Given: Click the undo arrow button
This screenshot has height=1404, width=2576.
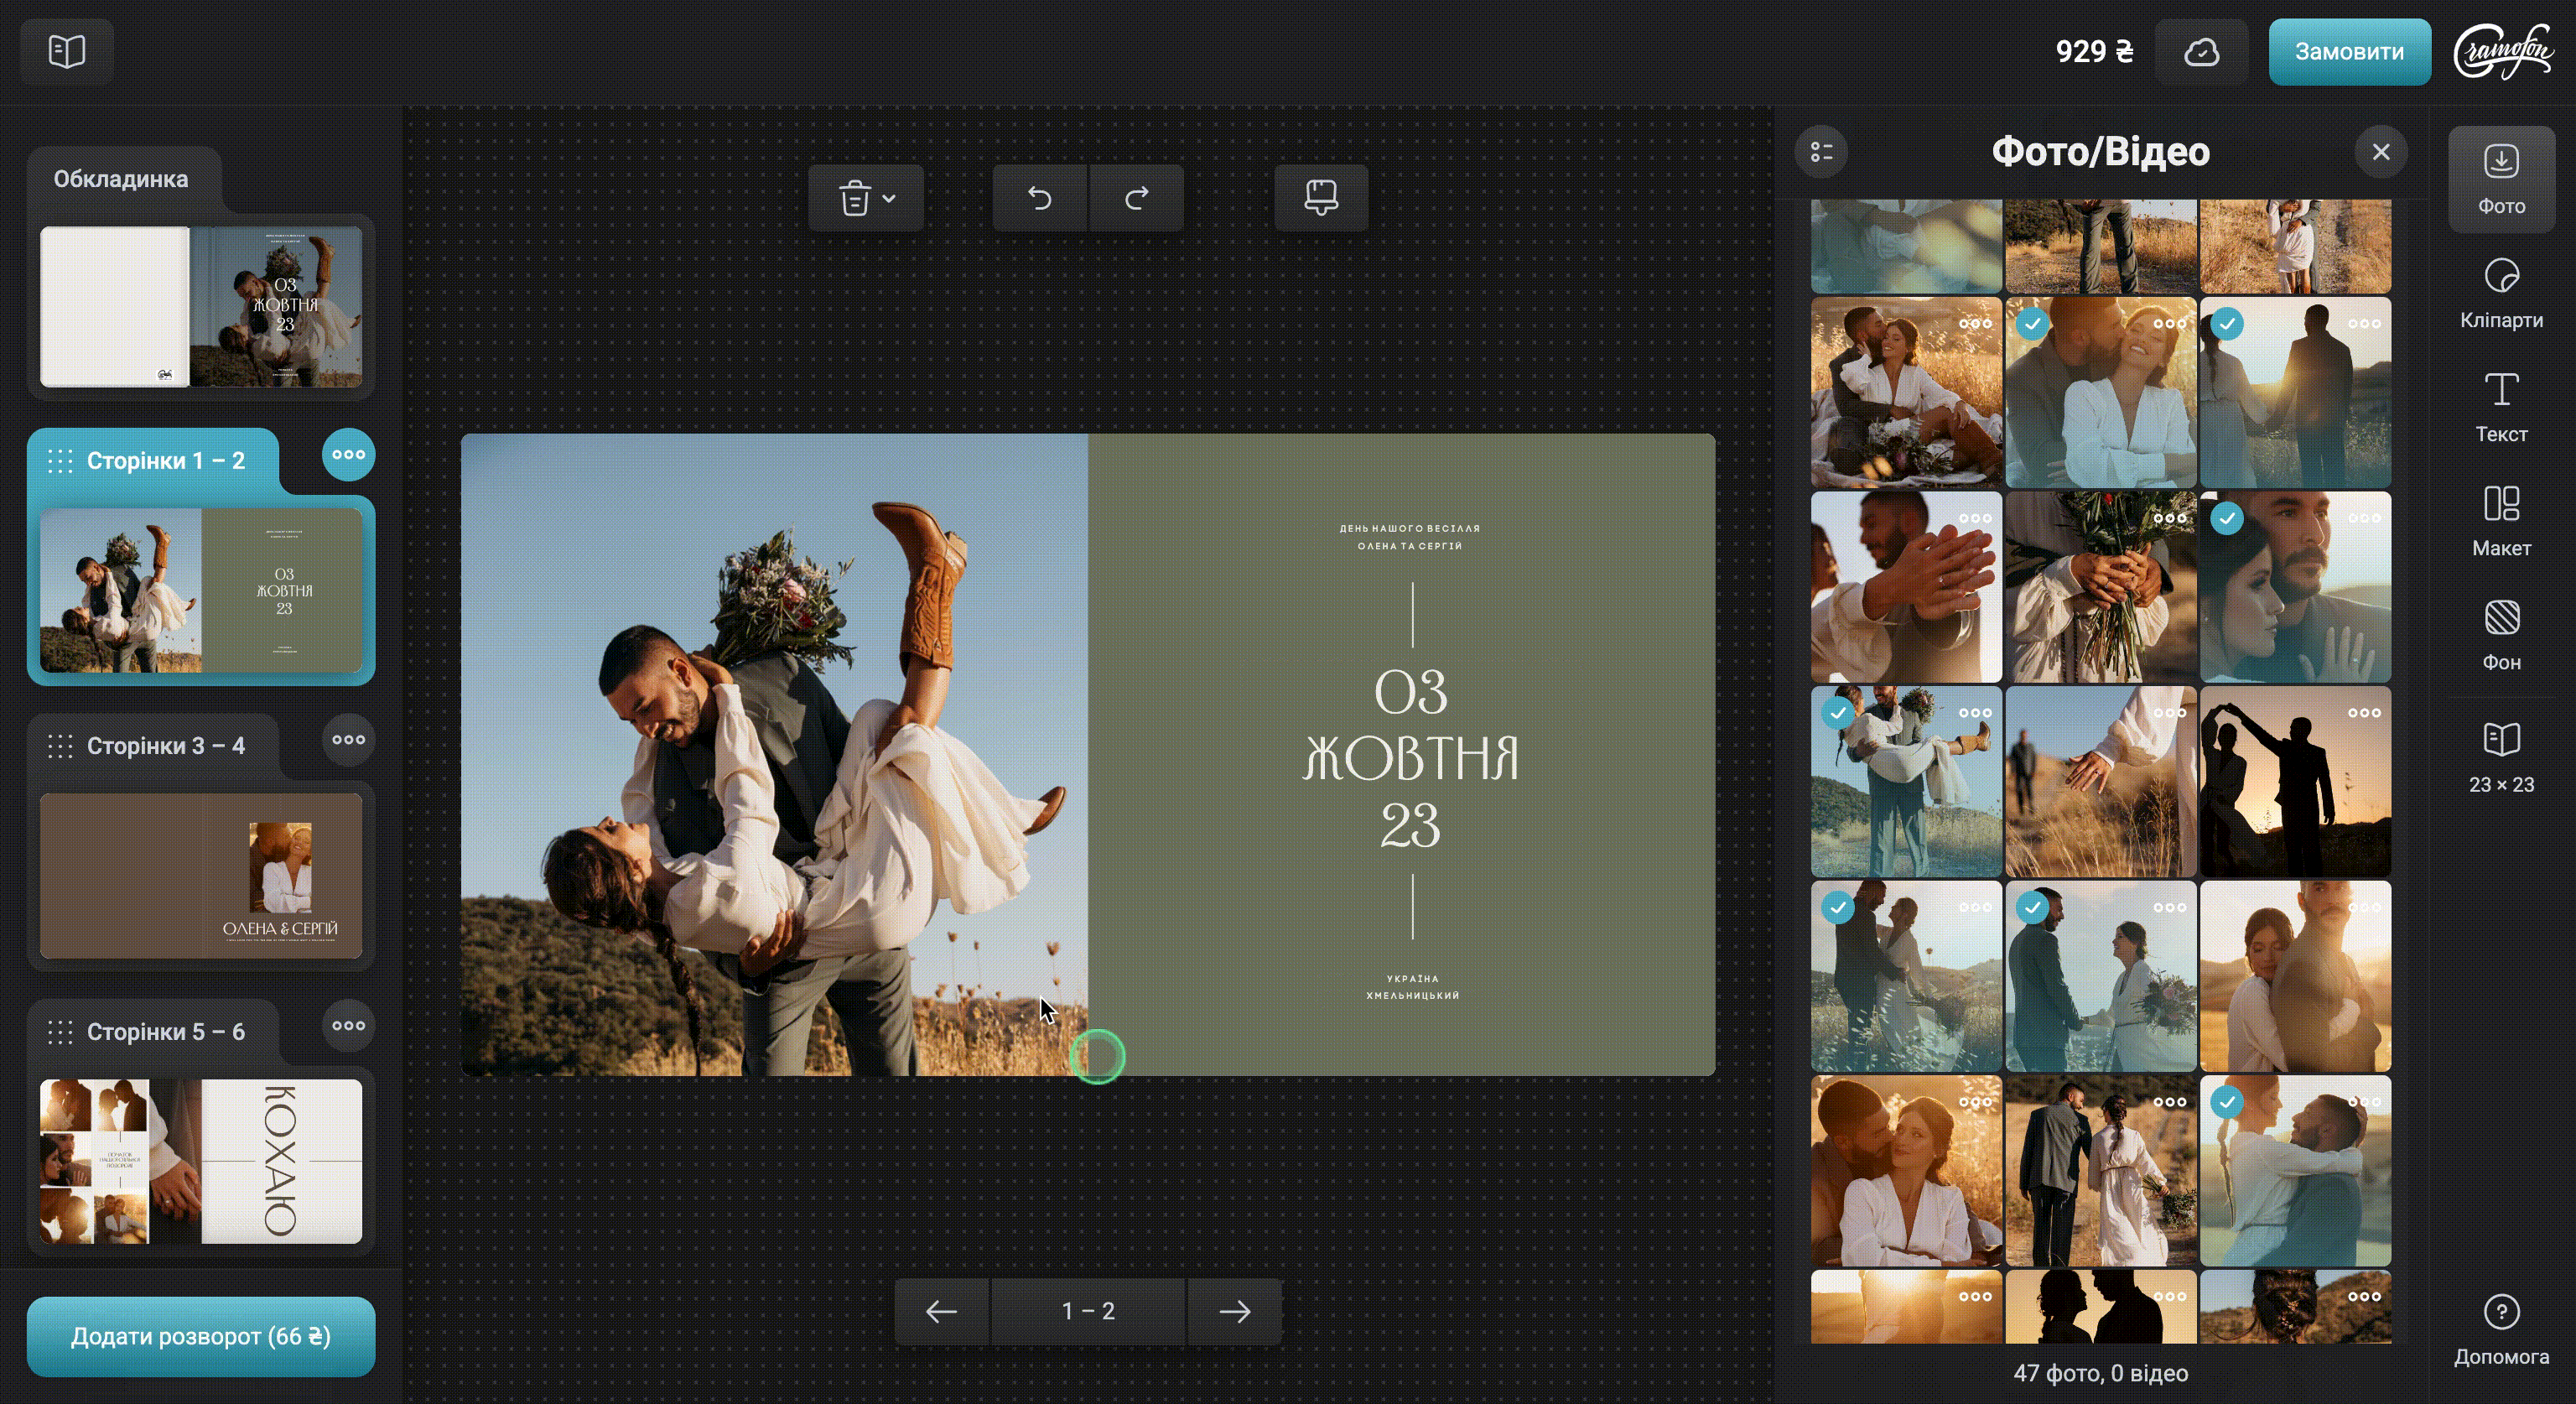Looking at the screenshot, I should point(1039,198).
